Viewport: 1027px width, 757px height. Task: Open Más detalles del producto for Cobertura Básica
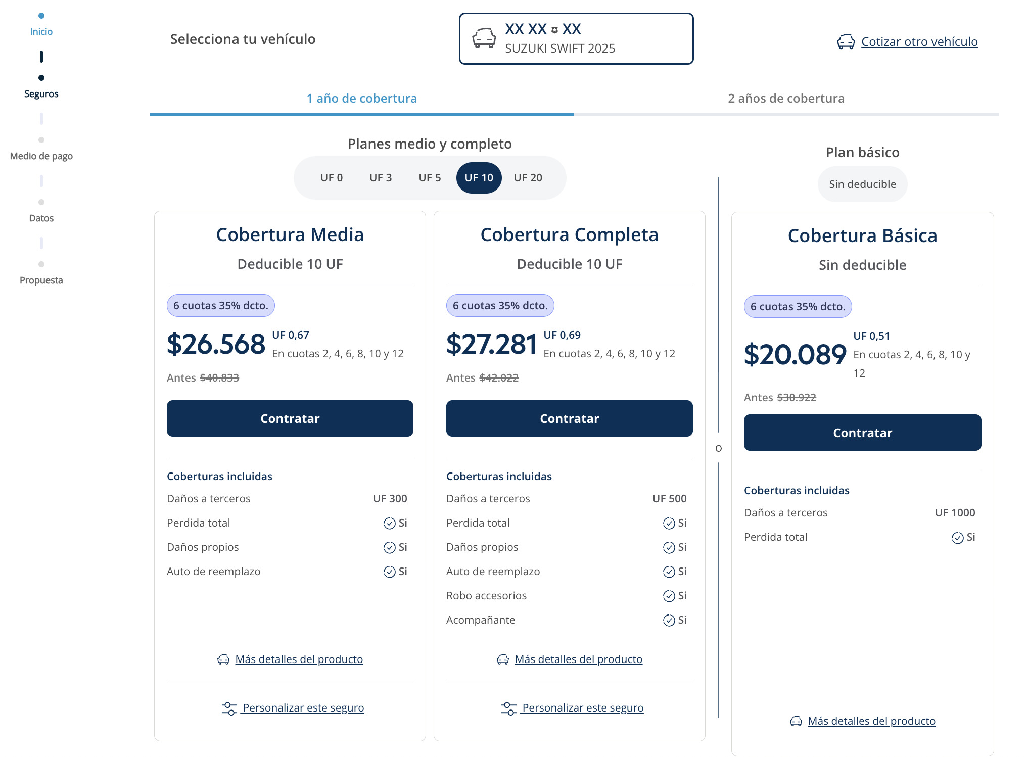pos(872,721)
